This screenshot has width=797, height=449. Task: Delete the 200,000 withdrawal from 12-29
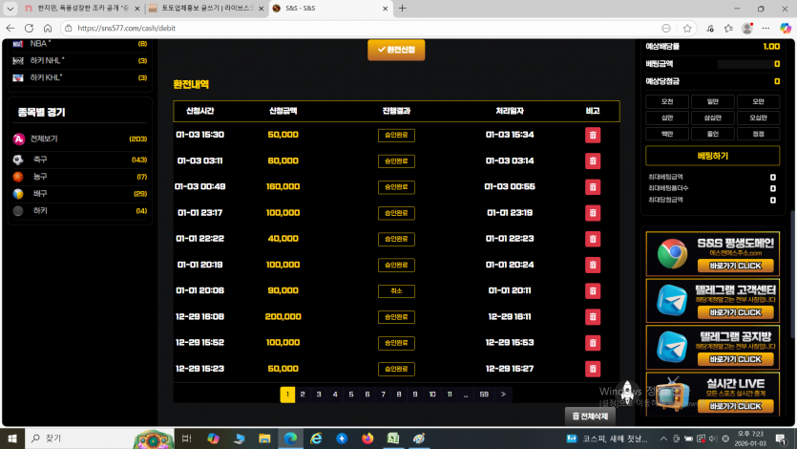pos(593,316)
